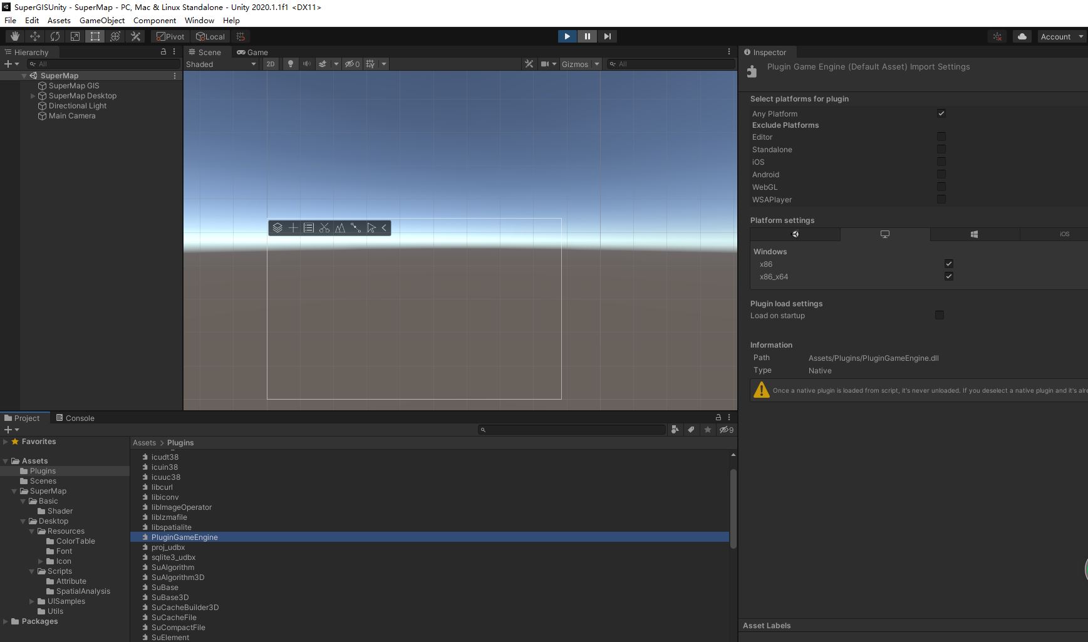Viewport: 1088px width, 642px height.
Task: Toggle hidden objects visibility count in Scene
Action: [352, 64]
